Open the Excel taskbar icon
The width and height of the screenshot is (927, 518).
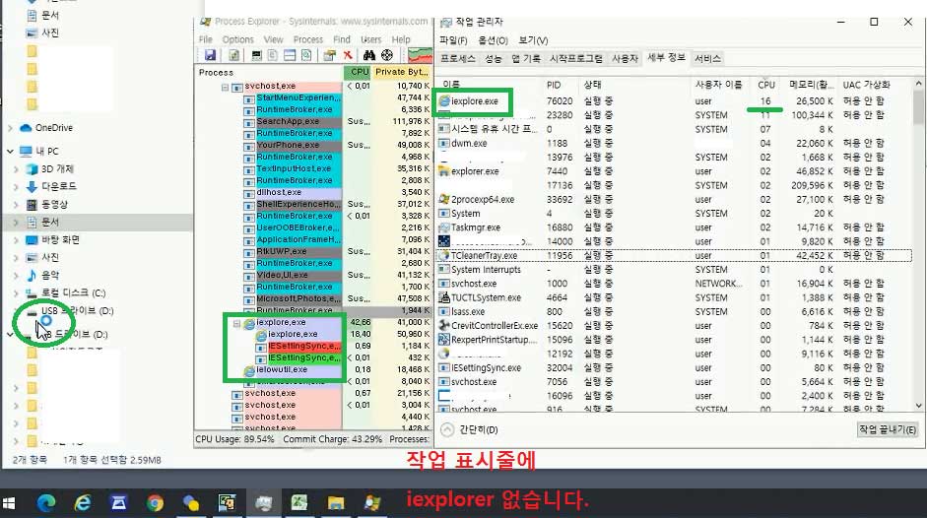point(299,503)
